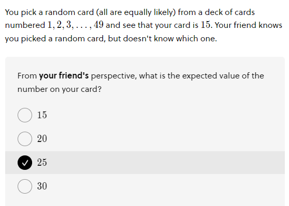The width and height of the screenshot is (289, 206).
Task: Click the white checkmark icon beside 25
Action: 25,163
